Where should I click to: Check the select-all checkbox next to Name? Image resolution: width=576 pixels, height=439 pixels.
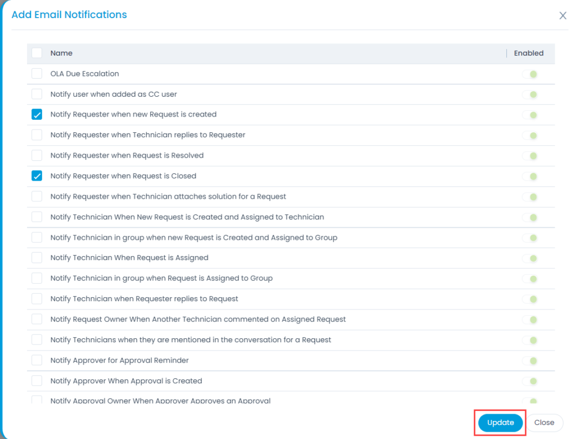(37, 53)
